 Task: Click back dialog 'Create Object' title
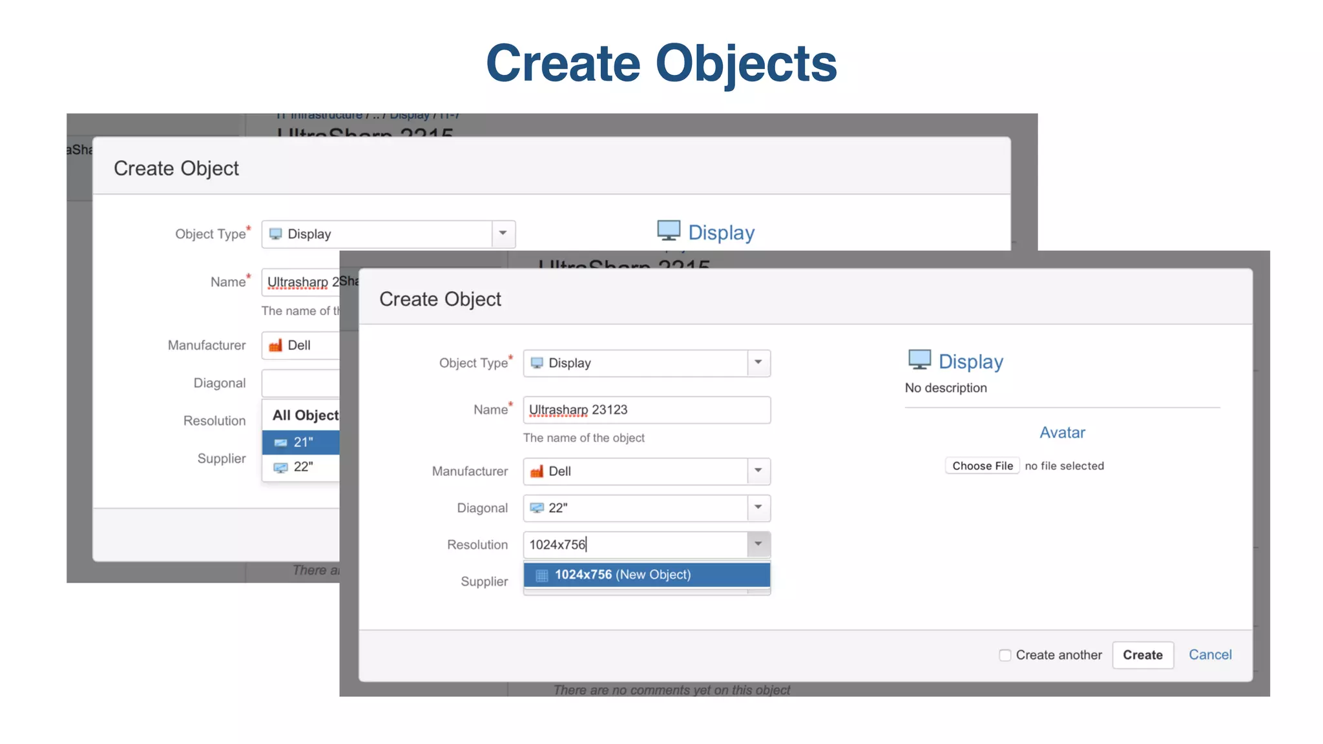click(x=176, y=169)
